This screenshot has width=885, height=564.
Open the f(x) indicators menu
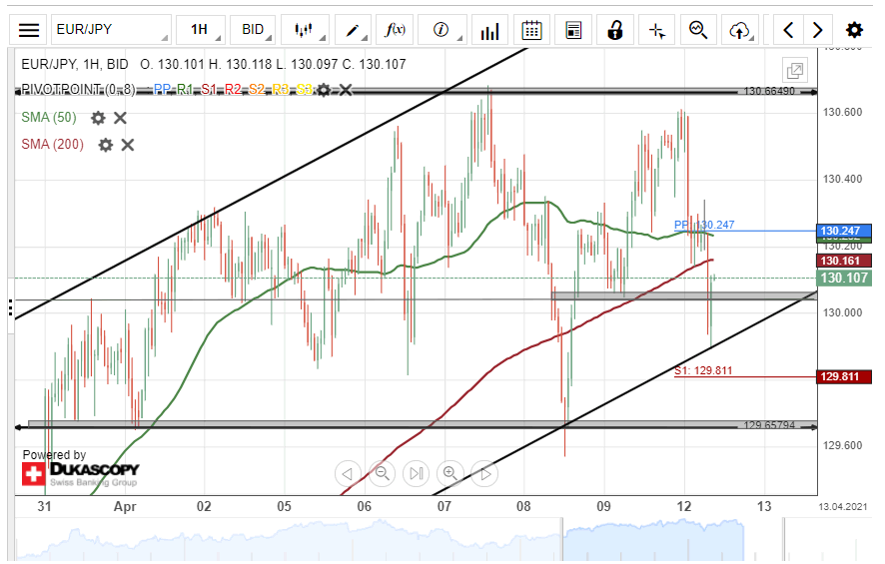coord(396,30)
